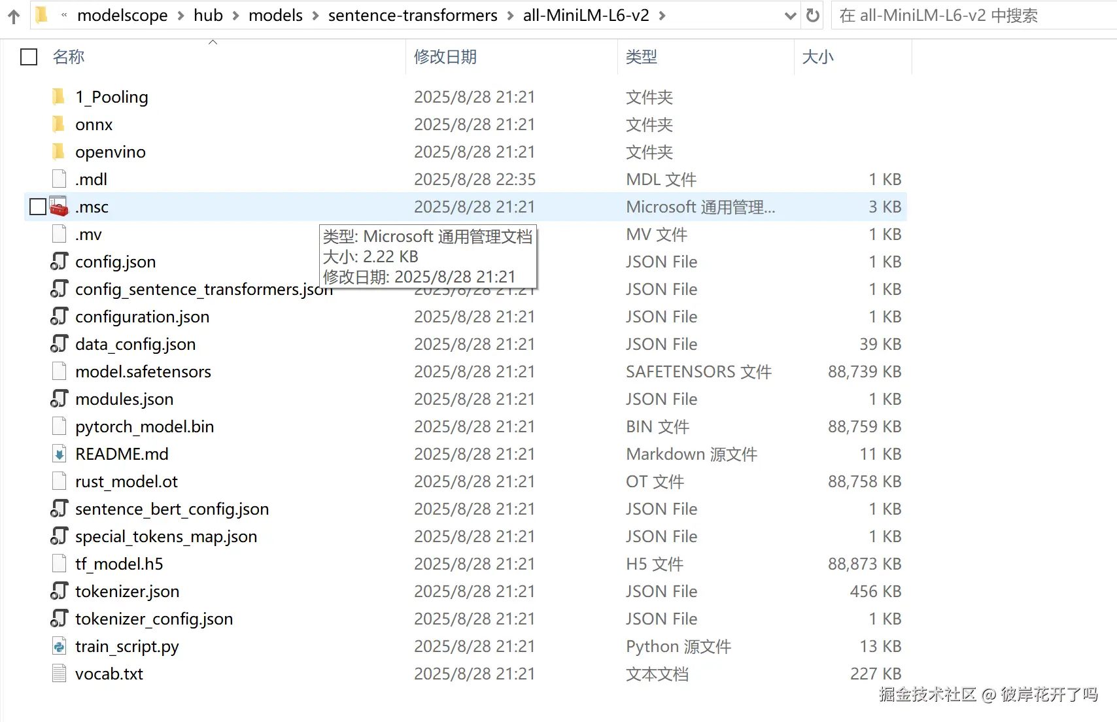Navigate to sentence-transformers in the breadcrumb
This screenshot has width=1117, height=722.
coord(413,16)
